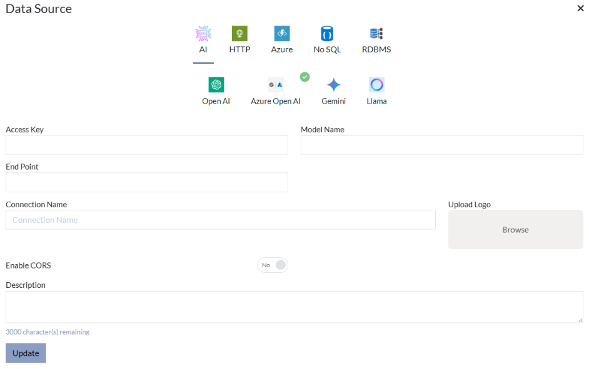
Task: Click the 'Access Key' label text
Action: click(x=24, y=129)
